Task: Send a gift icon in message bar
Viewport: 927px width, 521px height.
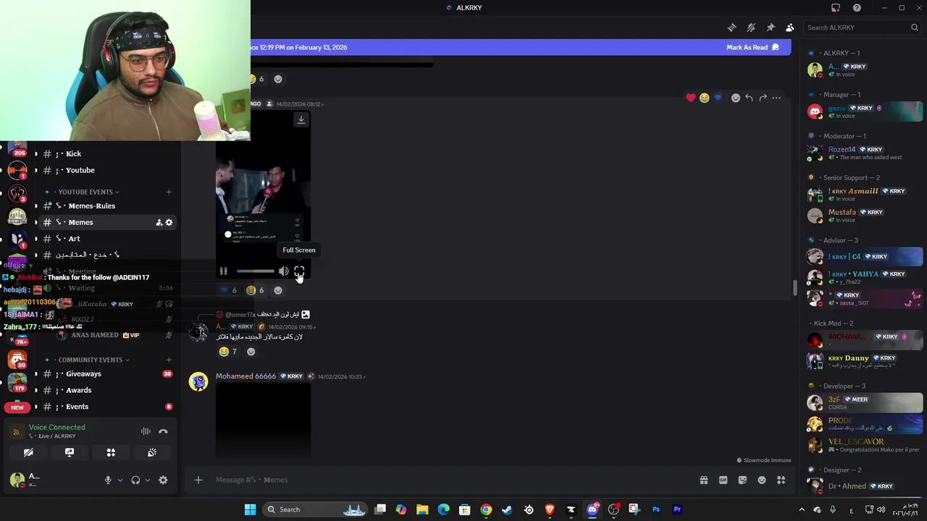Action: tap(703, 480)
